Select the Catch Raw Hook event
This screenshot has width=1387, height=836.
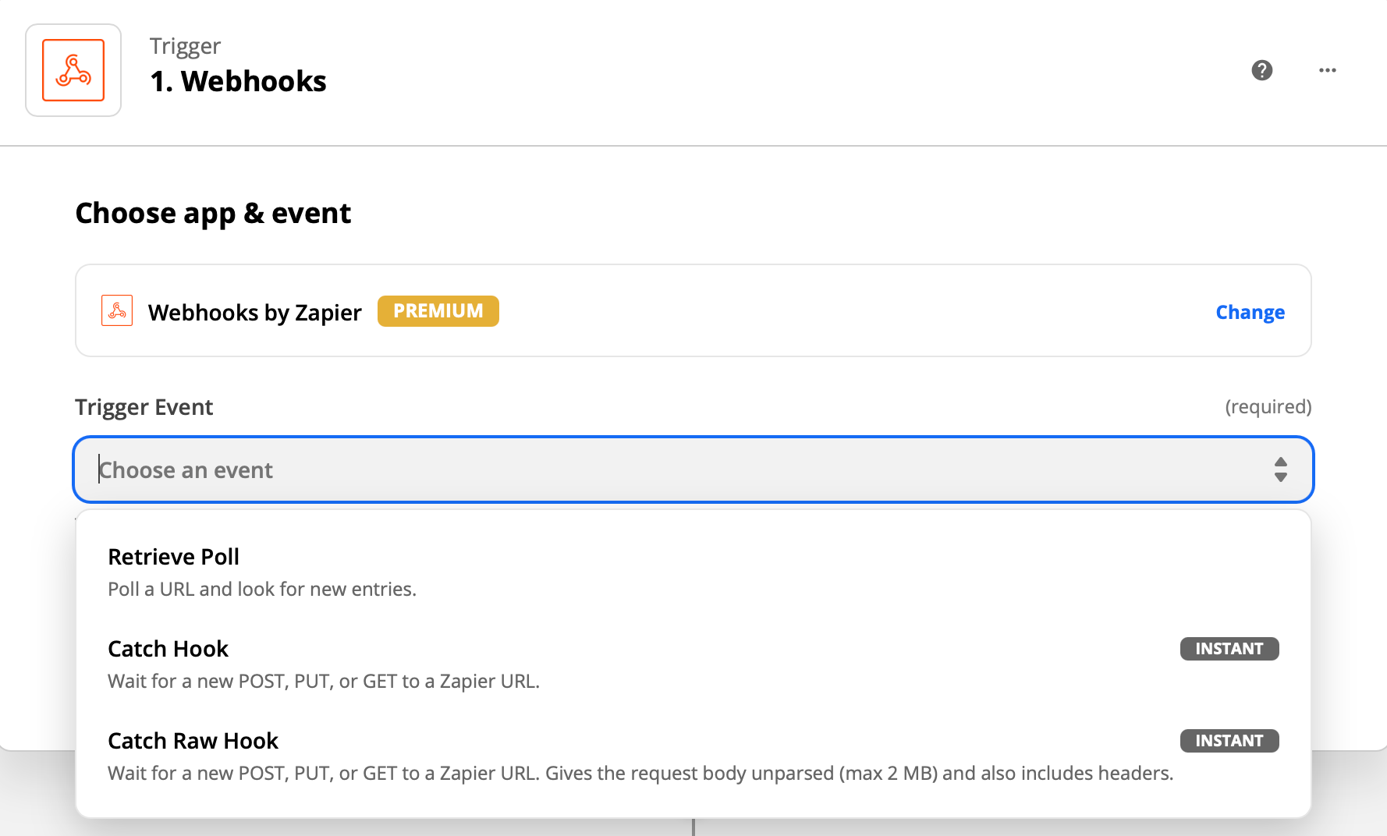[x=693, y=756]
